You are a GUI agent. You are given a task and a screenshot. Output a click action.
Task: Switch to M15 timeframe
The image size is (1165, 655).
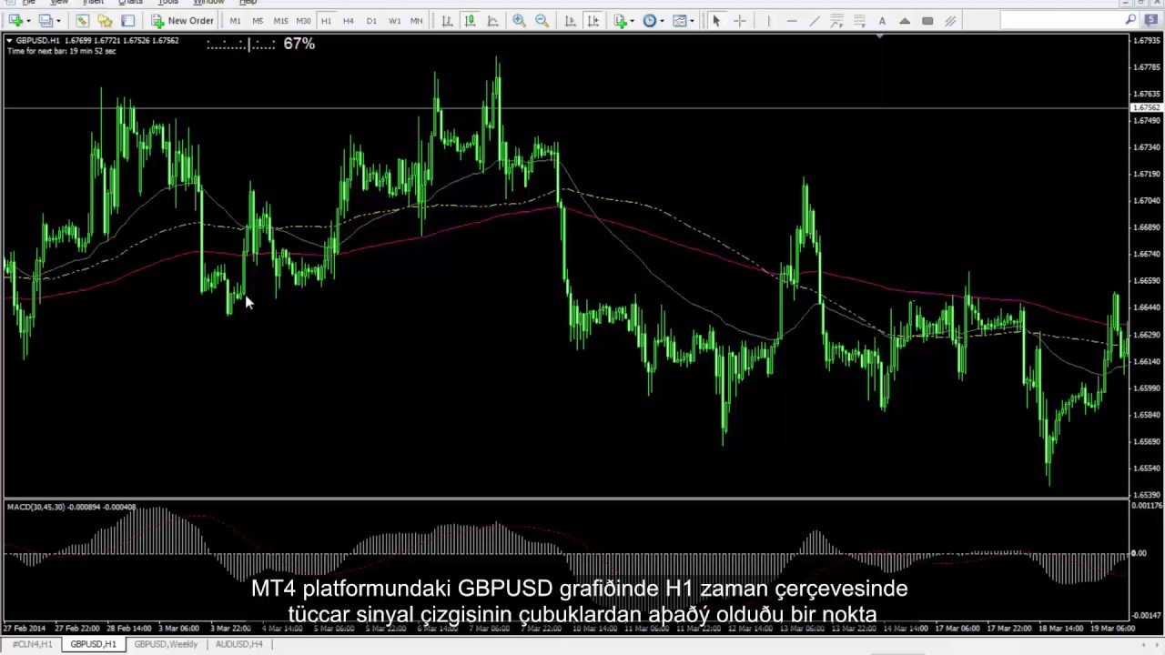point(280,20)
